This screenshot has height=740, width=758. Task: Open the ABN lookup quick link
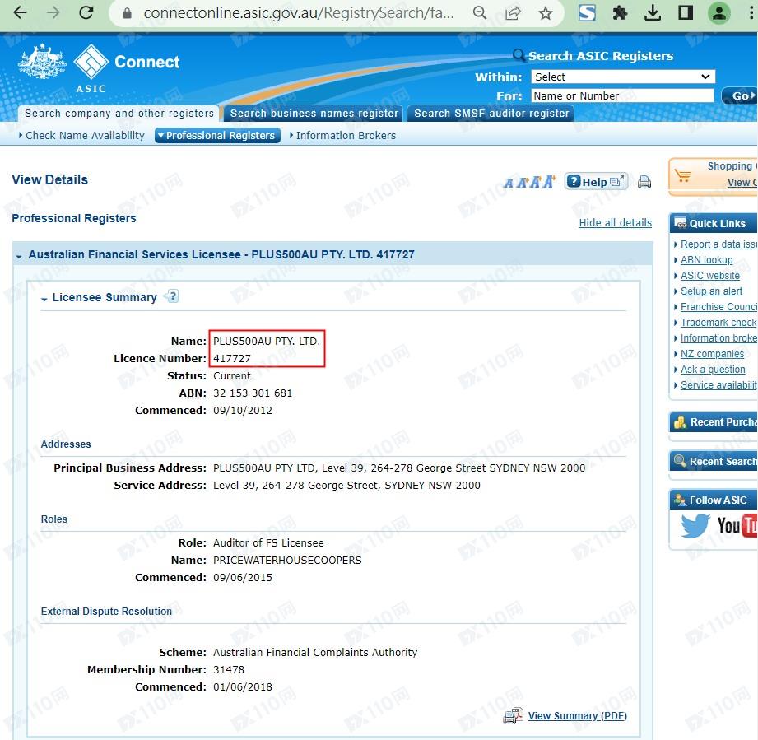706,259
